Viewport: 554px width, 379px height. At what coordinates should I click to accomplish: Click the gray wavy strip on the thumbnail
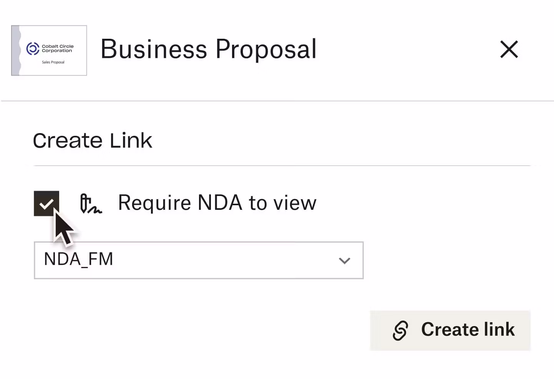(x=16, y=51)
